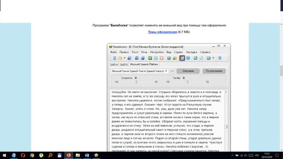The width and height of the screenshot is (283, 159).
Task: Click the green Read Aloud play icon
Action: [x=150, y=58]
